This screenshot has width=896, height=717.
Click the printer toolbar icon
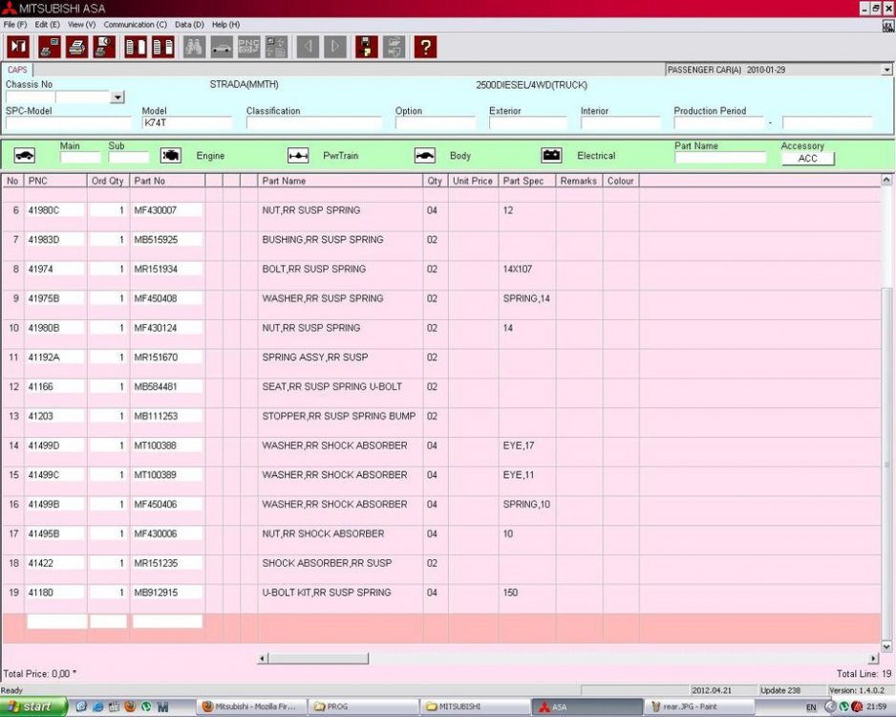pyautogui.click(x=76, y=46)
